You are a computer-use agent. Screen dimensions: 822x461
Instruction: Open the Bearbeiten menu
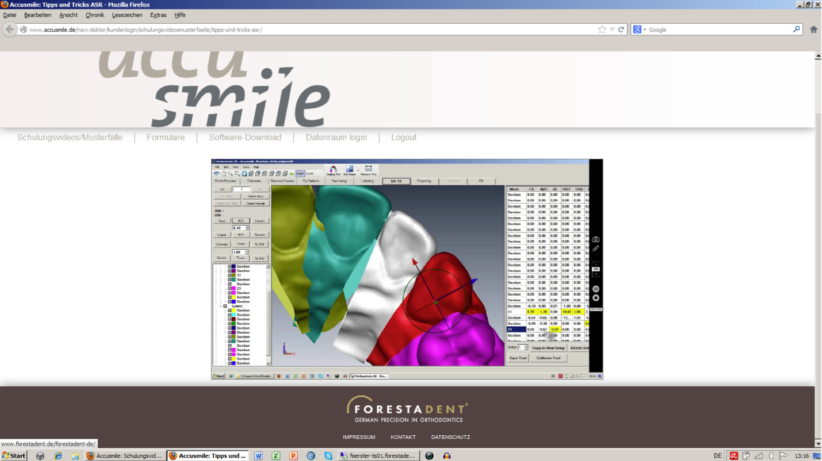pos(37,15)
